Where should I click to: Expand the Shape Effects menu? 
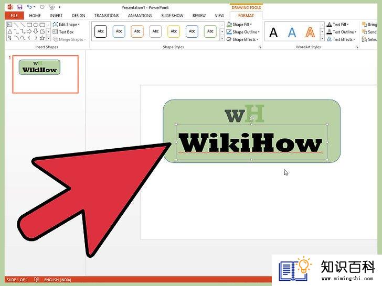(x=242, y=39)
